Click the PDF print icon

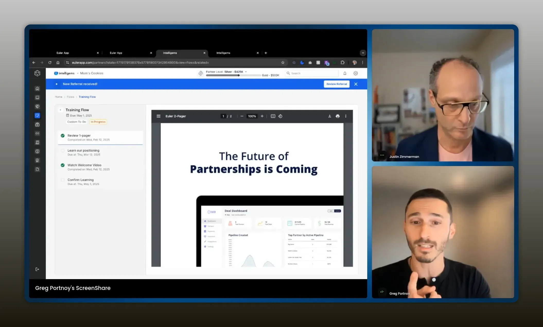tap(338, 116)
